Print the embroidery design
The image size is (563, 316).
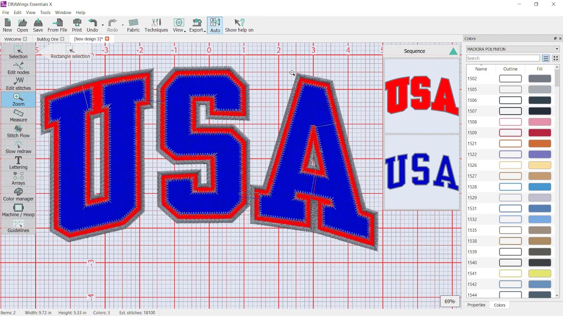[x=77, y=25]
